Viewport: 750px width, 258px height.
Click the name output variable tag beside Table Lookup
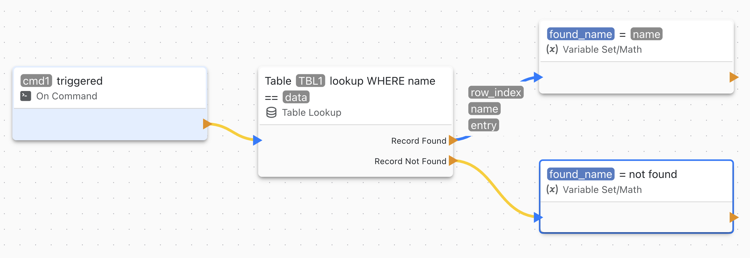point(485,109)
